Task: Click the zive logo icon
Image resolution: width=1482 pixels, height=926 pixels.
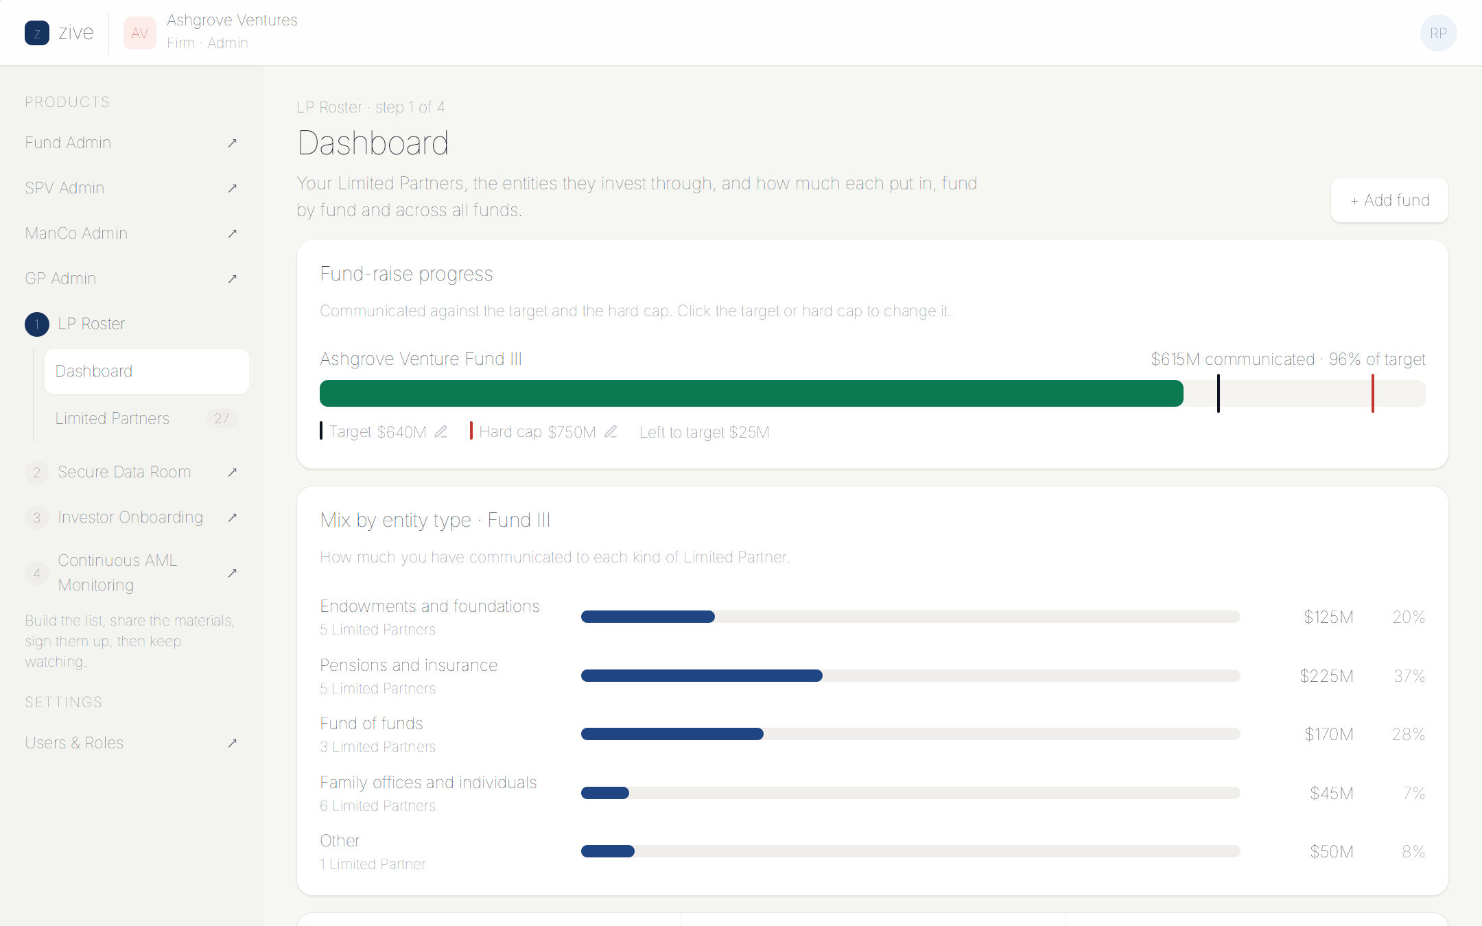Action: (37, 33)
